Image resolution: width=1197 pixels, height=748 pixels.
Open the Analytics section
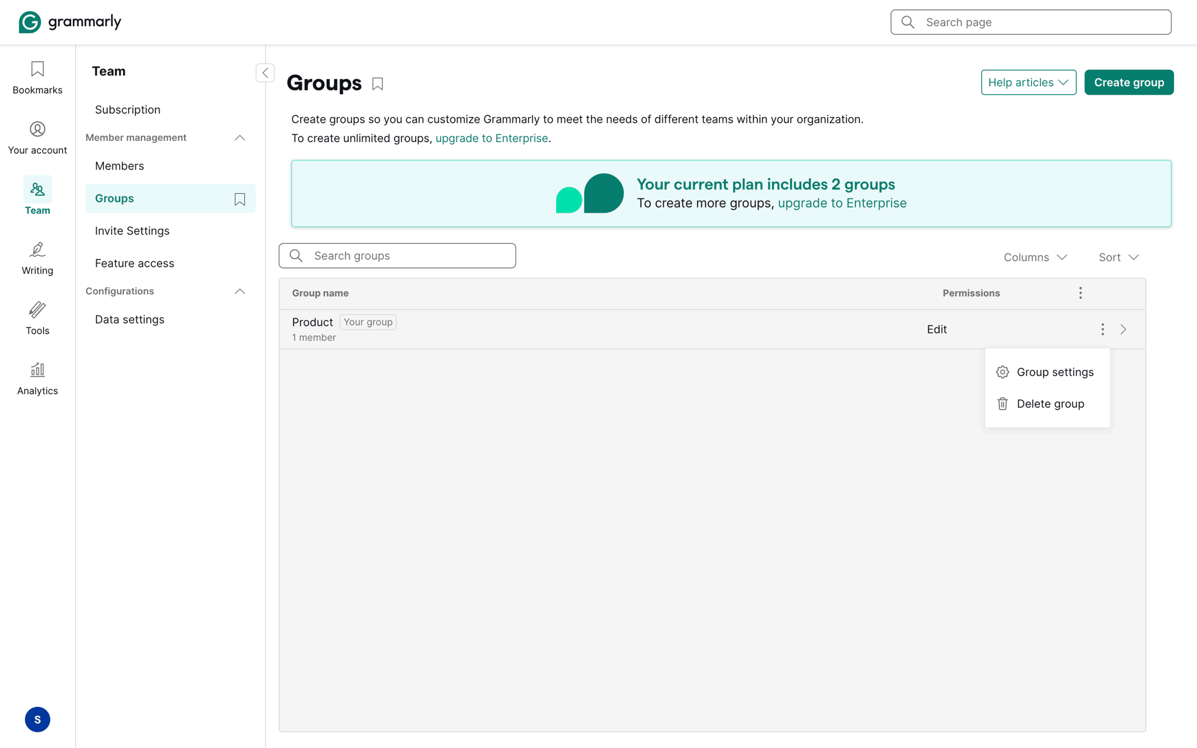coord(37,379)
